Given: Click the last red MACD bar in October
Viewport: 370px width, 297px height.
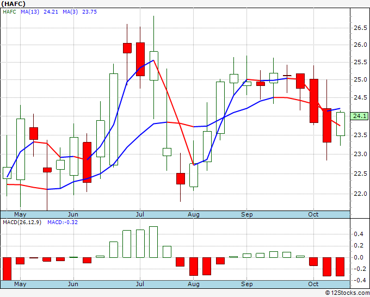Looking at the screenshot, I should [x=340, y=267].
